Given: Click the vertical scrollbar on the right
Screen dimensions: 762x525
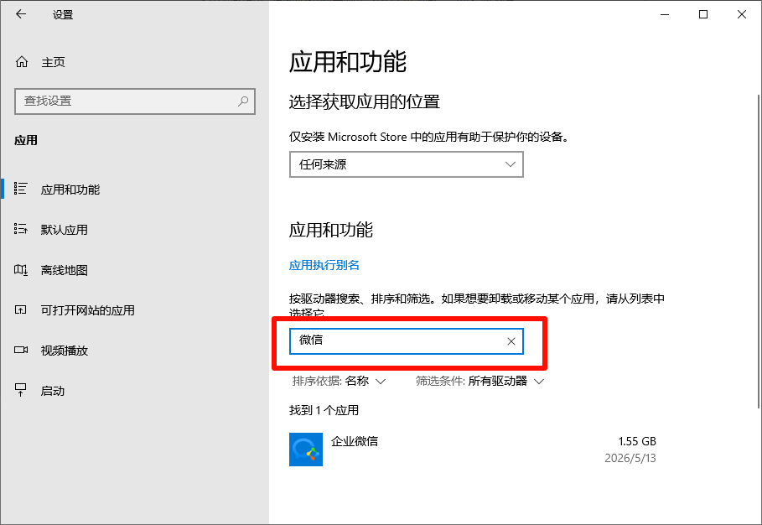Looking at the screenshot, I should 759,252.
